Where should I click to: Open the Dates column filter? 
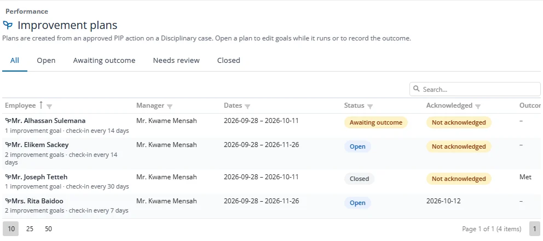click(247, 107)
